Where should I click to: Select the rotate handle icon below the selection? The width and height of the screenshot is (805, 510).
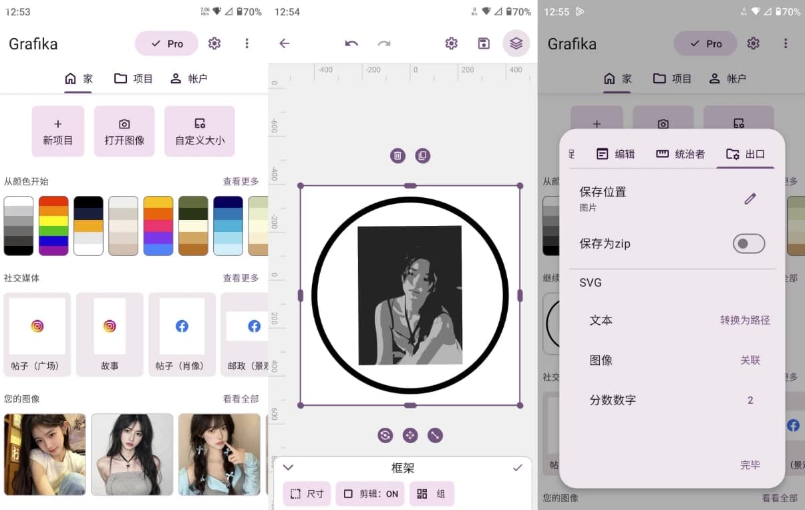pos(385,435)
